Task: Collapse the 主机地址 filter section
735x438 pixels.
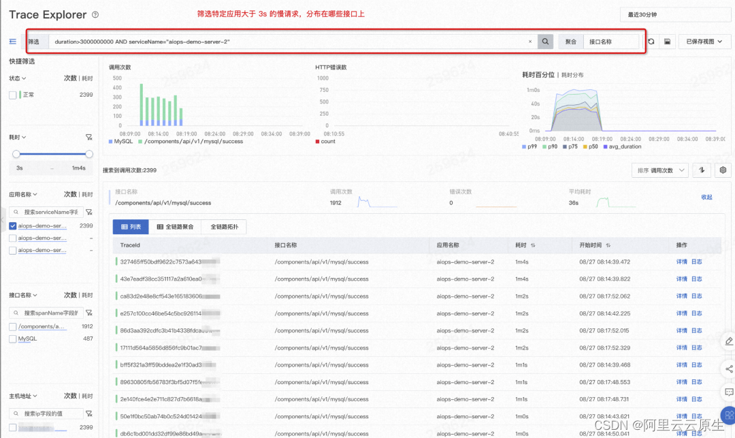Action: pos(23,396)
